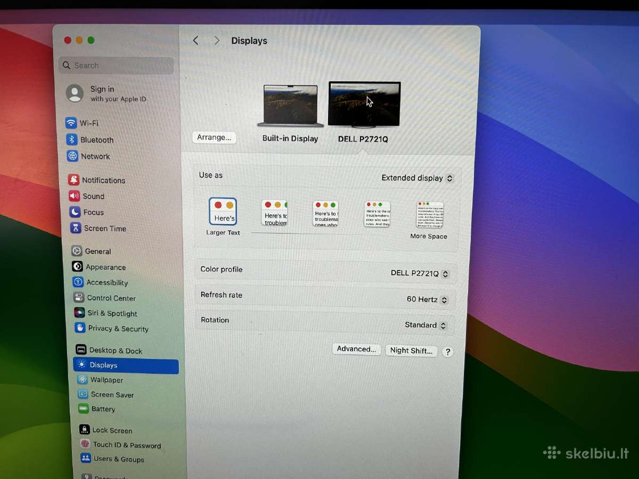639x479 pixels.
Task: Click the "General" sidebar label
Action: (x=98, y=251)
